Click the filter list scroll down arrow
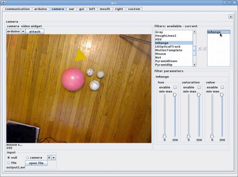 [194, 65]
